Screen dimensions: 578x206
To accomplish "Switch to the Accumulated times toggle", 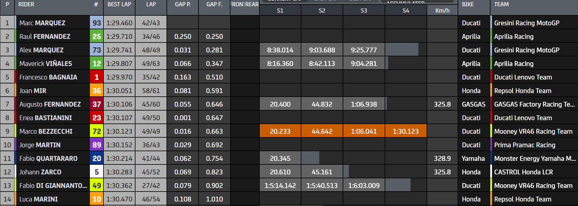I will point(417,1).
